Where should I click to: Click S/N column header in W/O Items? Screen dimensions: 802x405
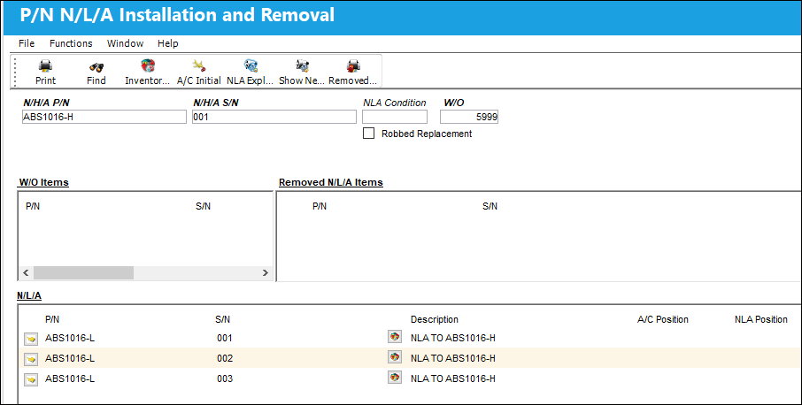click(x=203, y=206)
